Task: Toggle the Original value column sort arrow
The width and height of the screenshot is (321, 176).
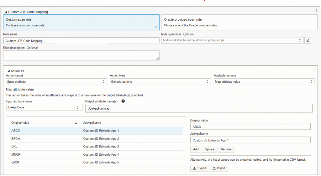Action: pos(76,123)
